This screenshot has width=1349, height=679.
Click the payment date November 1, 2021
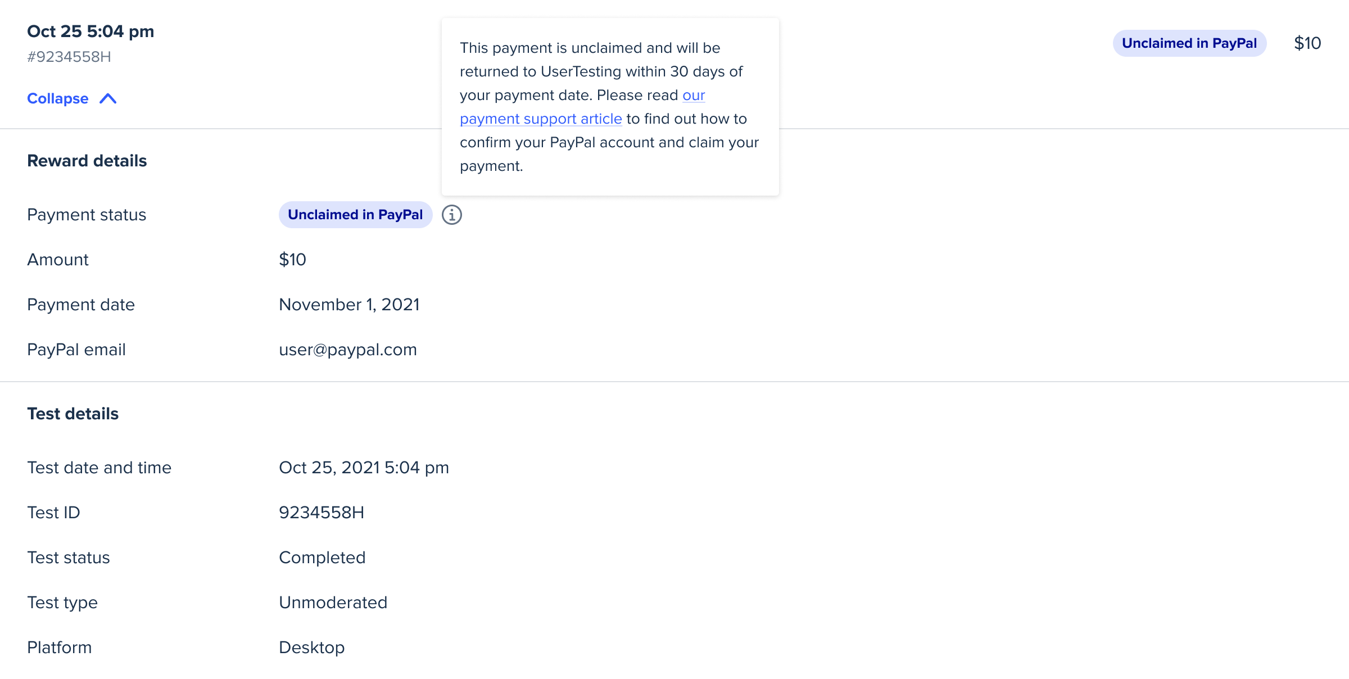[349, 305]
